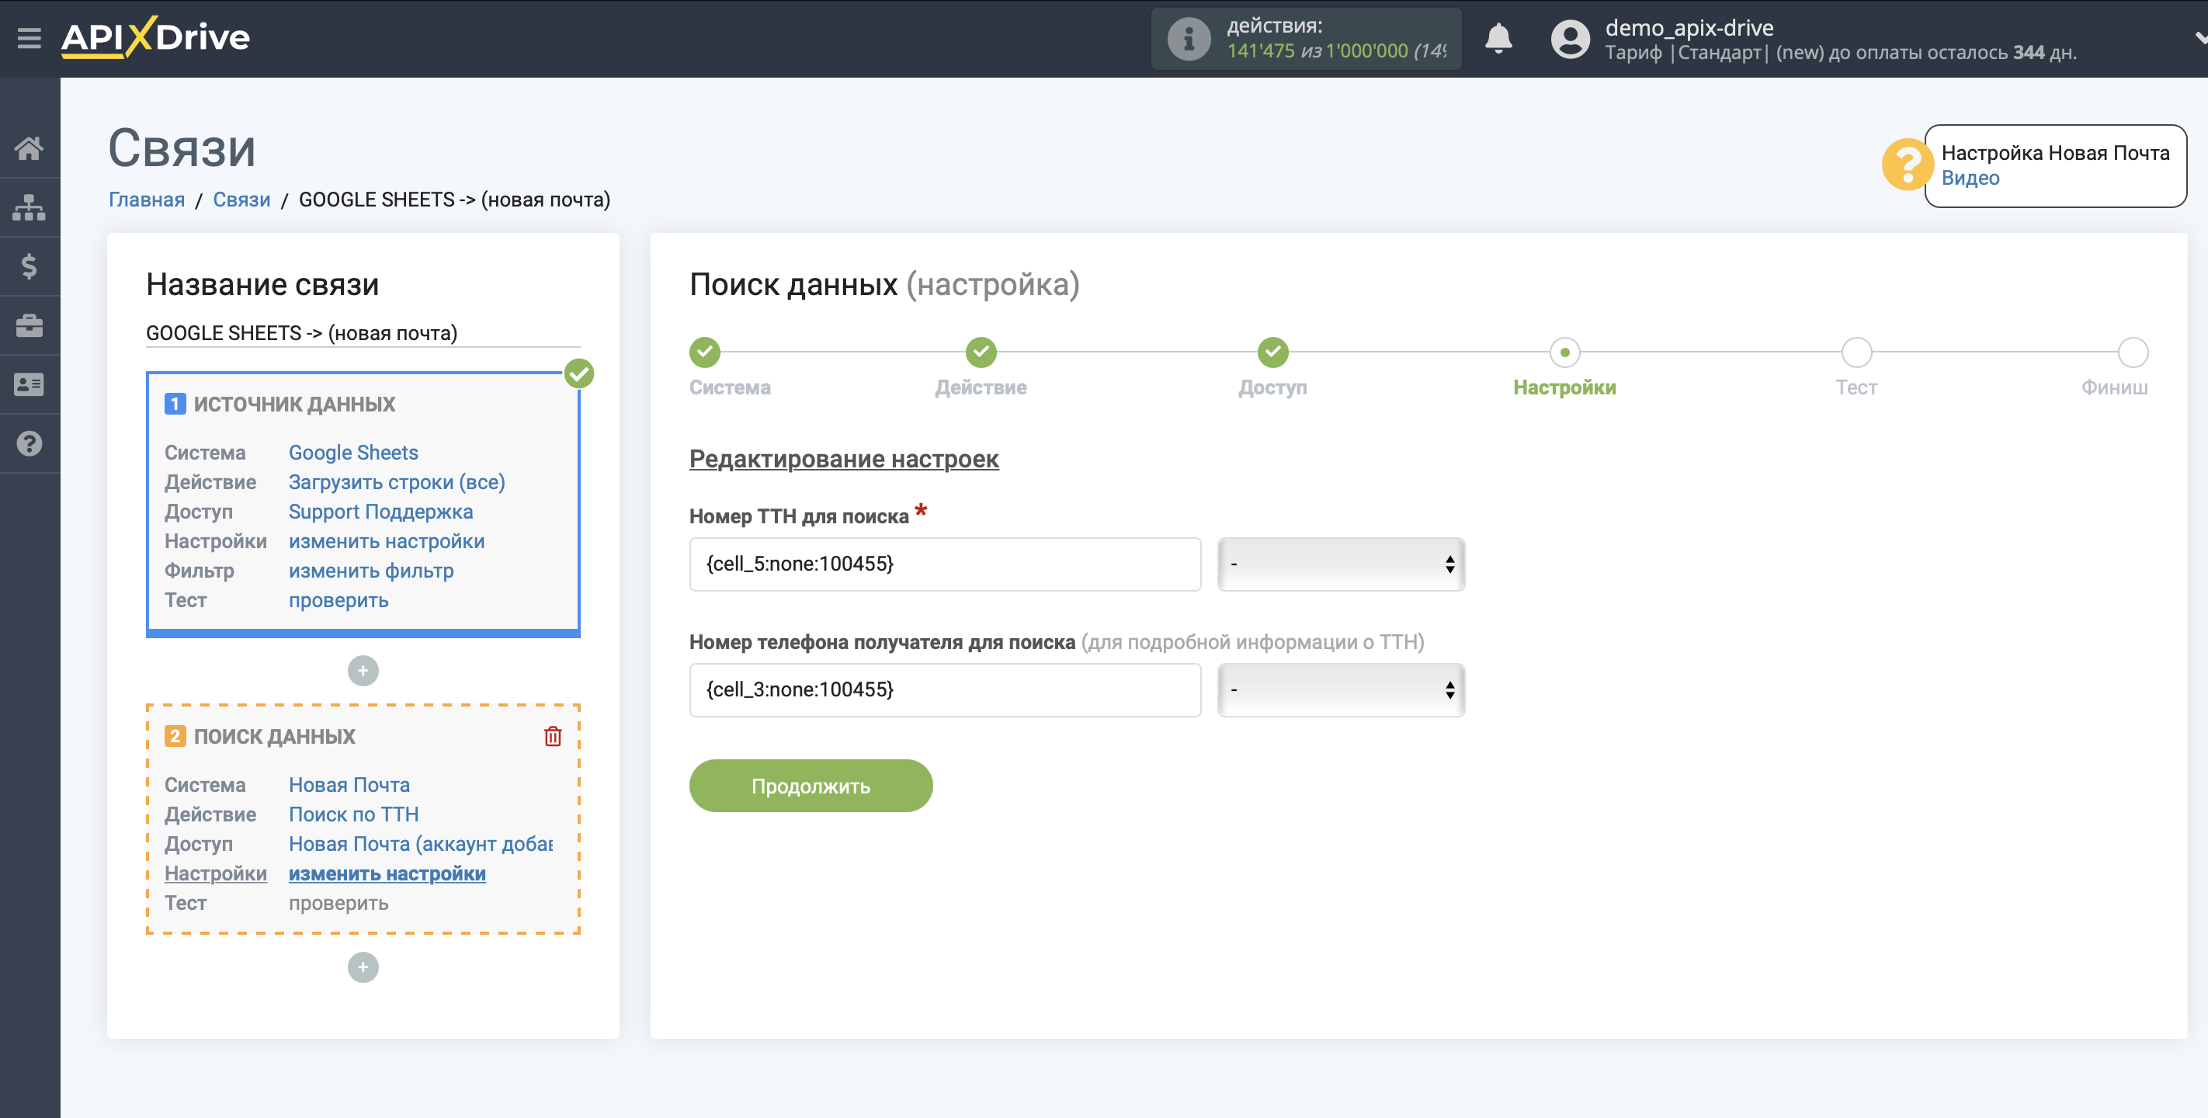Open the dropdown next to phone number field
The width and height of the screenshot is (2208, 1118).
click(x=1341, y=690)
